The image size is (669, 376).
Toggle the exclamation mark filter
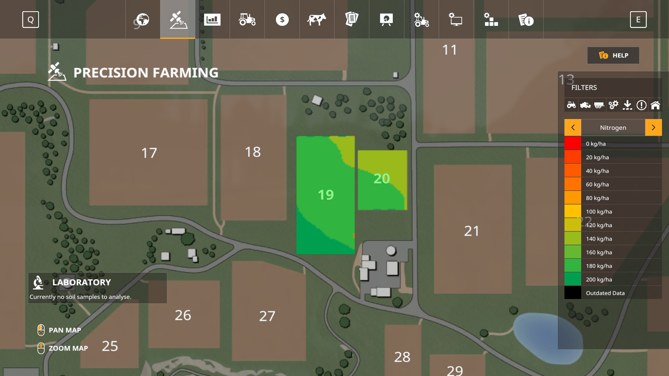(x=641, y=105)
